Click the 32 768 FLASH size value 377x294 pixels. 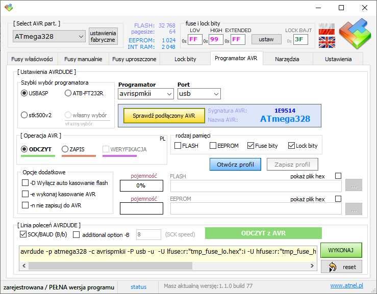167,25
